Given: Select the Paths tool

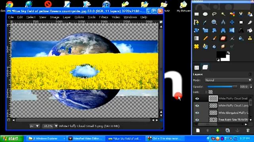Looking at the screenshot, I should [x=196, y=22].
